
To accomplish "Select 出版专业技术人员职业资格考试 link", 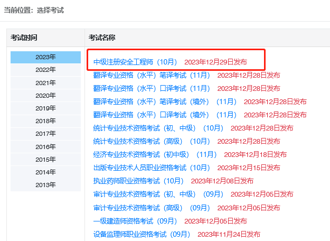I will [152, 168].
